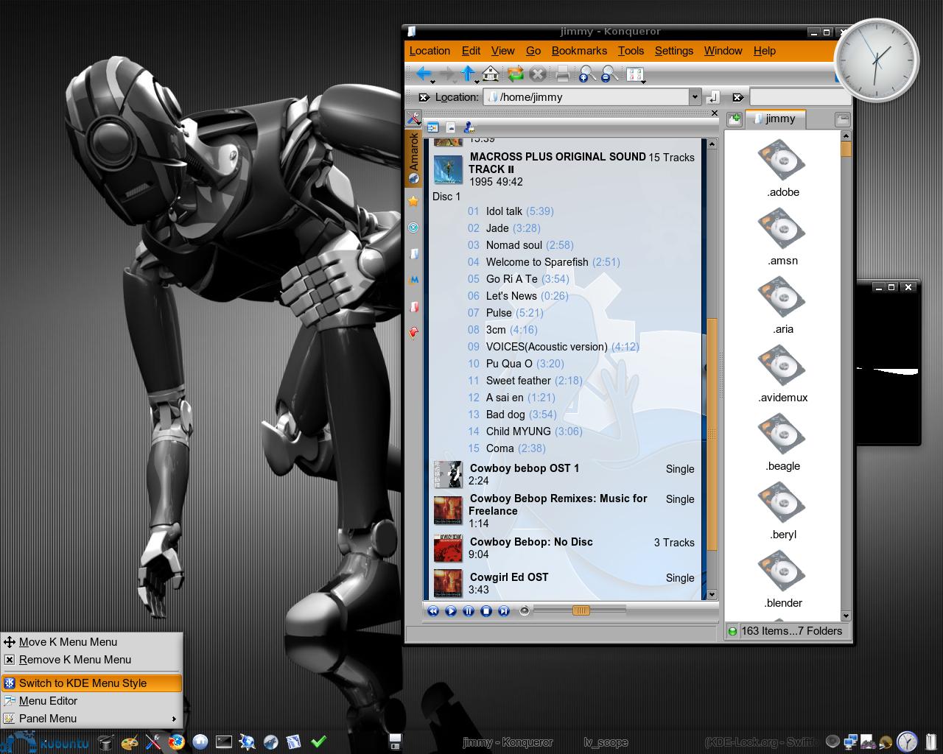Choose Remove K Menu Menu
The image size is (943, 754).
[91, 660]
